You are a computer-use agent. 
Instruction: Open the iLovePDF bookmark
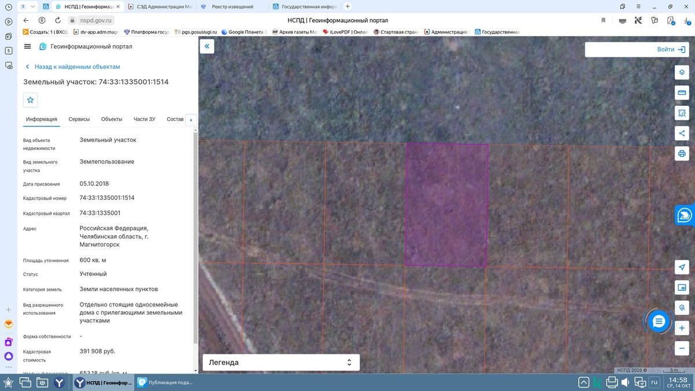coord(346,32)
